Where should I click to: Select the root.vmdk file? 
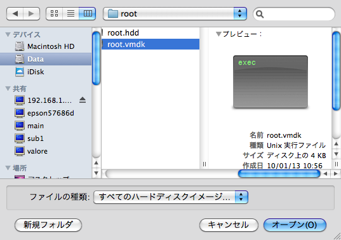coord(150,44)
